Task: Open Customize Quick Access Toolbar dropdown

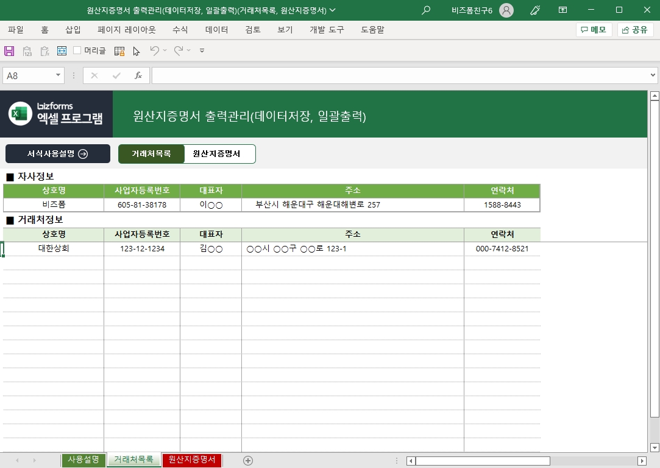Action: (202, 51)
